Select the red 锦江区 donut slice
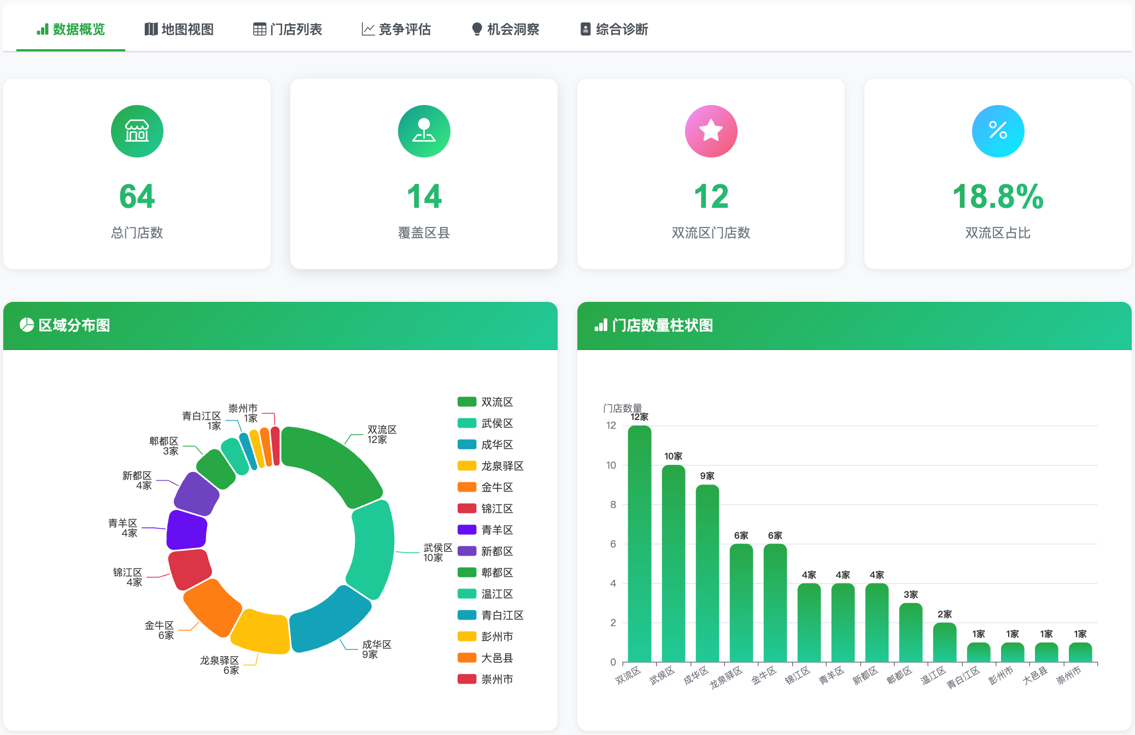This screenshot has height=735, width=1135. click(189, 569)
